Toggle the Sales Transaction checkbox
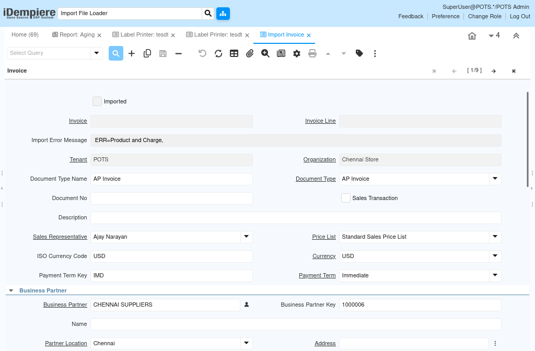The image size is (535, 351). [346, 198]
